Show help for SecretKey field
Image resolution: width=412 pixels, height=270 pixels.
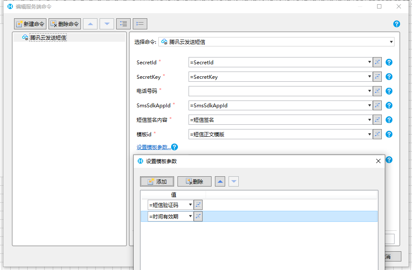[389, 77]
